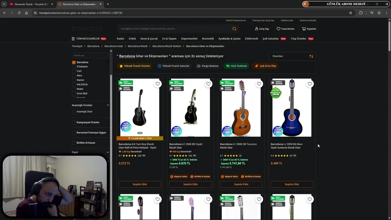This screenshot has height=220, width=391.
Task: Open Giriş Yap account login
Action: [262, 29]
